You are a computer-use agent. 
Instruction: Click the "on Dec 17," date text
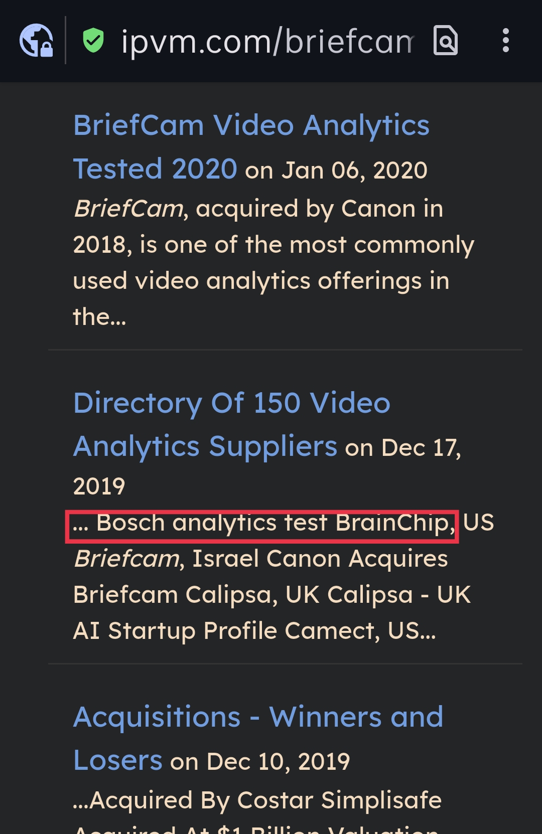point(403,448)
